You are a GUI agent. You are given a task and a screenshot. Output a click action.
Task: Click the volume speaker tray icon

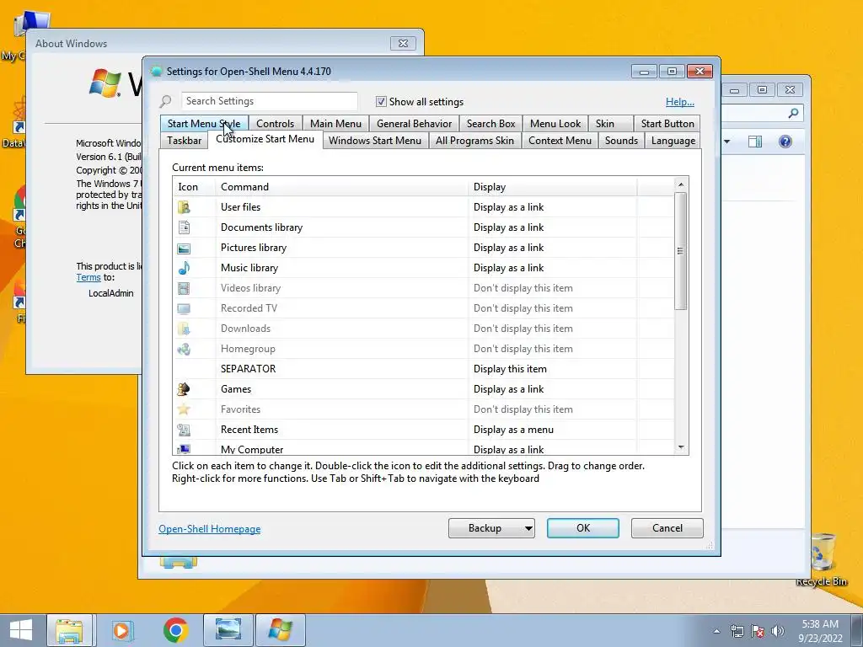[x=777, y=631]
